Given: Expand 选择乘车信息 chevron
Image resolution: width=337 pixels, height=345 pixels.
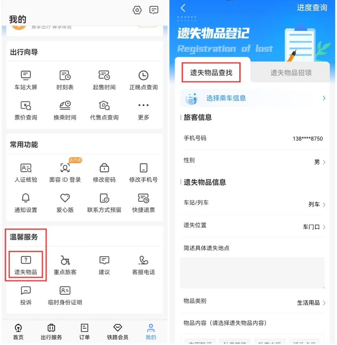Looking at the screenshot, I should point(324,98).
